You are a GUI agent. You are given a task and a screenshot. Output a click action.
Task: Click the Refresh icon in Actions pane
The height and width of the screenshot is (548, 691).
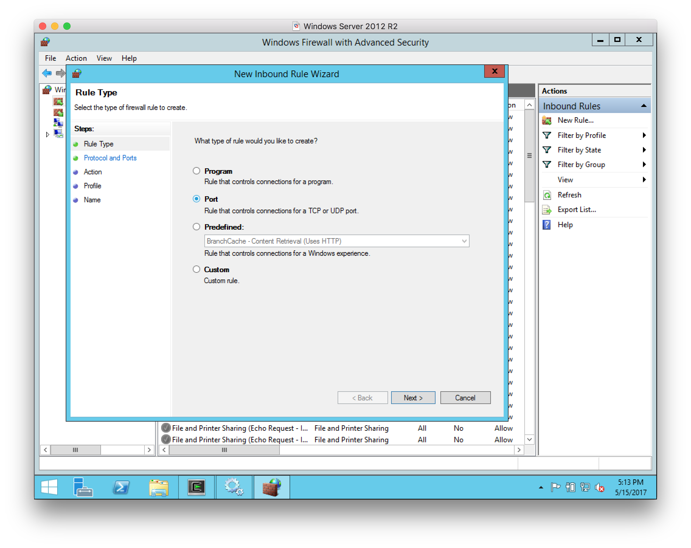pos(547,195)
